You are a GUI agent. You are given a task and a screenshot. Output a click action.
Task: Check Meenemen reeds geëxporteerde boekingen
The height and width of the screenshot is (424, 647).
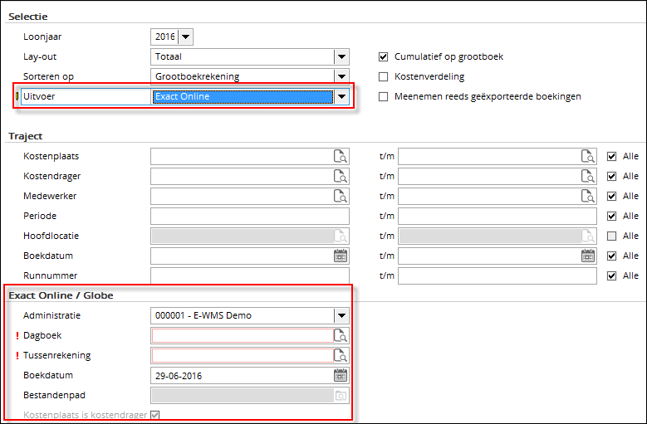coord(383,96)
